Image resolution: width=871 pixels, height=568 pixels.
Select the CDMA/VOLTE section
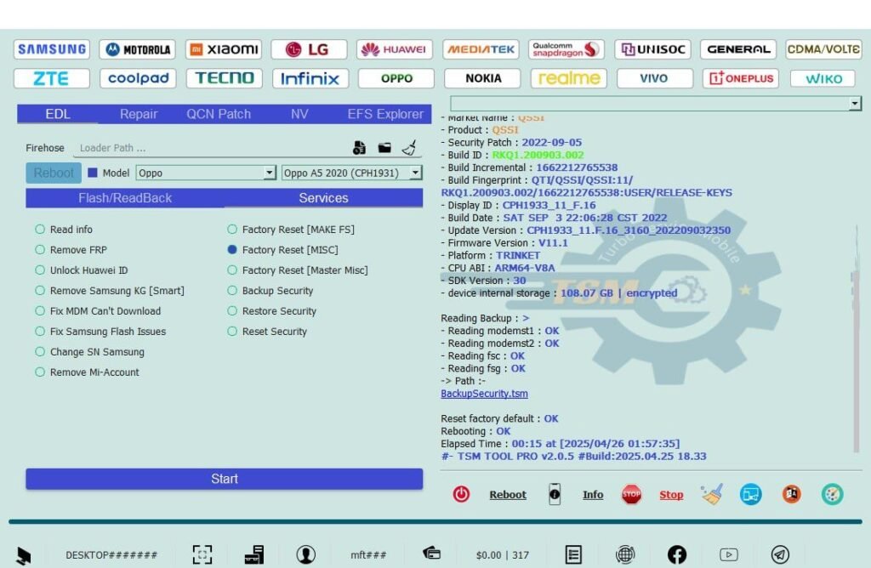pos(823,49)
